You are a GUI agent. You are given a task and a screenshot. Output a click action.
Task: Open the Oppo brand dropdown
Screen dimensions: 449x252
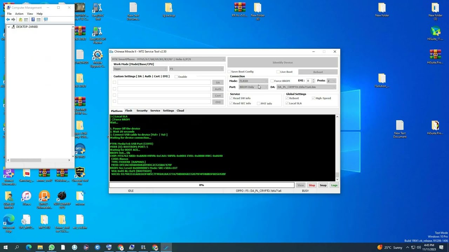(140, 69)
